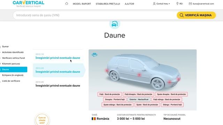The height and width of the screenshot is (125, 223).
Task: Click the damage section car icon above Daune
Action: coord(115,24)
